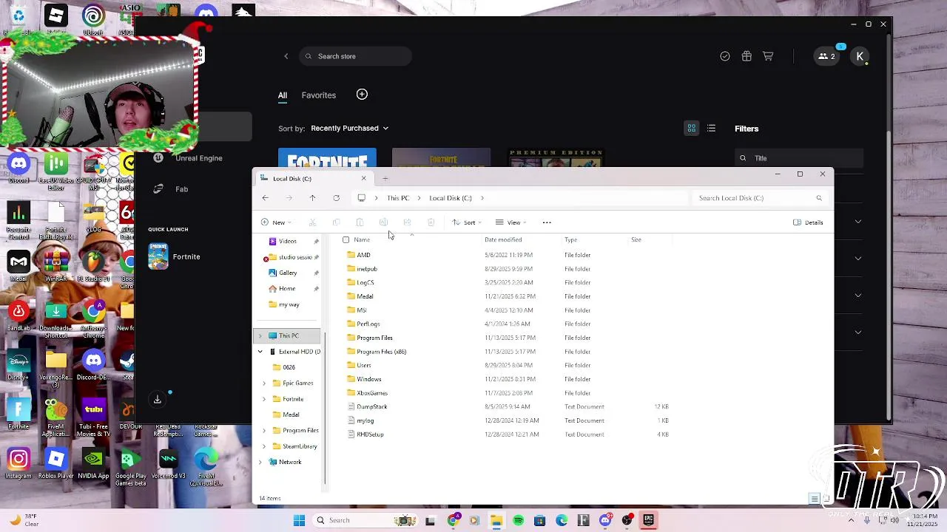Viewport: 947px width, 532px height.
Task: Select the All tab in Epic library
Action: [283, 95]
